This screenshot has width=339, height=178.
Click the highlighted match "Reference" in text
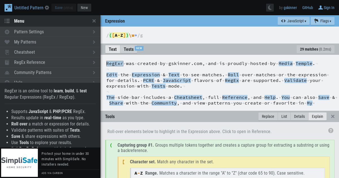[235, 97]
